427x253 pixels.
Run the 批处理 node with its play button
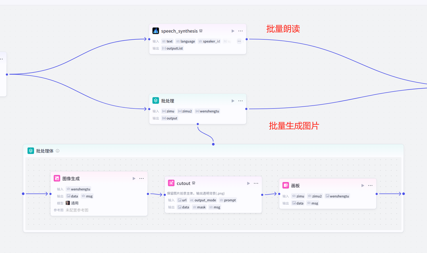233,101
